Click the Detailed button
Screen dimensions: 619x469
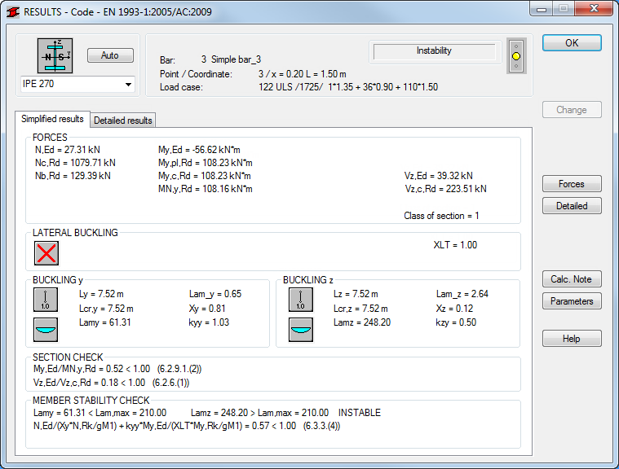click(x=572, y=206)
